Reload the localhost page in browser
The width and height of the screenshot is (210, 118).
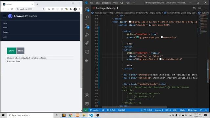coord(12,9)
